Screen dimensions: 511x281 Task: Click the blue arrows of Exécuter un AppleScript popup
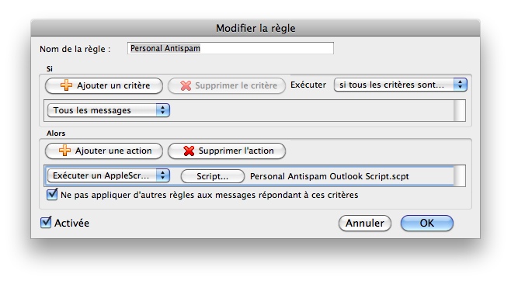tap(162, 175)
